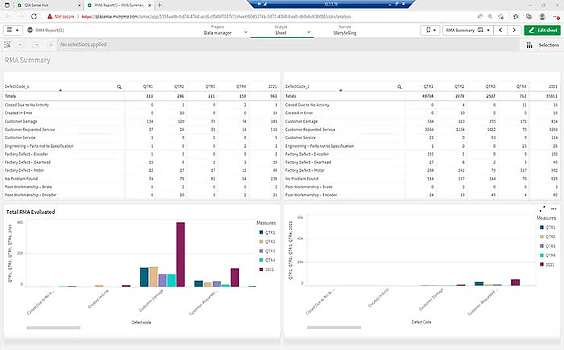Open the Data manager dropdown arrow
Image resolution: width=564 pixels, height=350 pixels.
246,32
